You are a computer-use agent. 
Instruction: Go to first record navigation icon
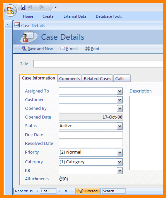tap(31, 191)
